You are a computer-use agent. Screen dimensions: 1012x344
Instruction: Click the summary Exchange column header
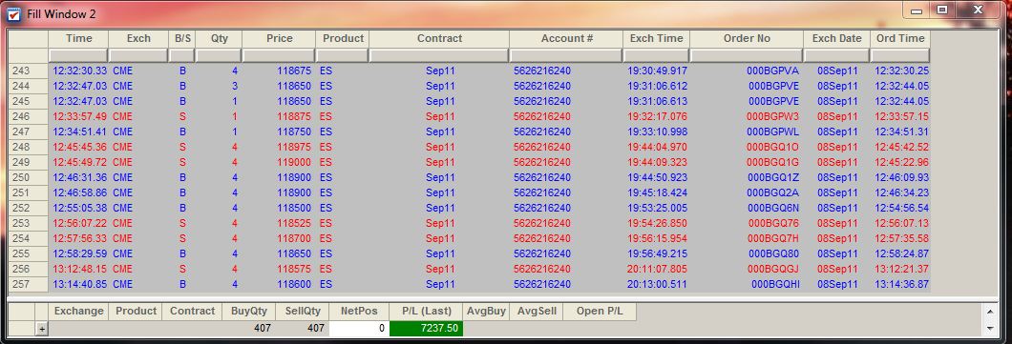[x=78, y=312]
